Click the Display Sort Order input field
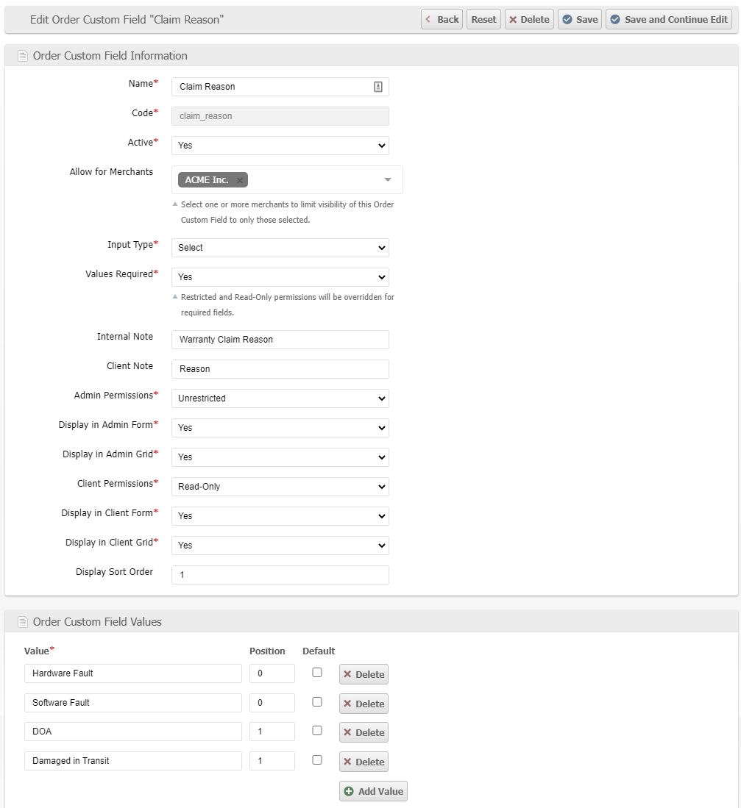 pos(280,575)
